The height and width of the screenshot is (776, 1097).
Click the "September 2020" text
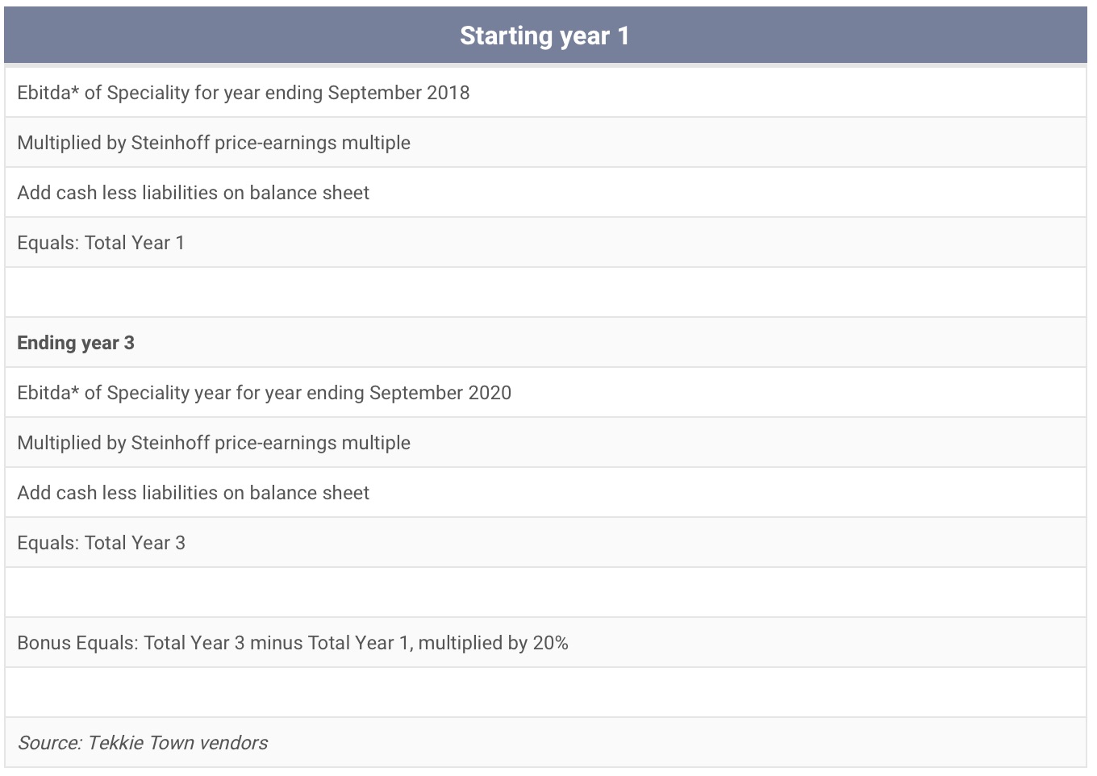(440, 393)
